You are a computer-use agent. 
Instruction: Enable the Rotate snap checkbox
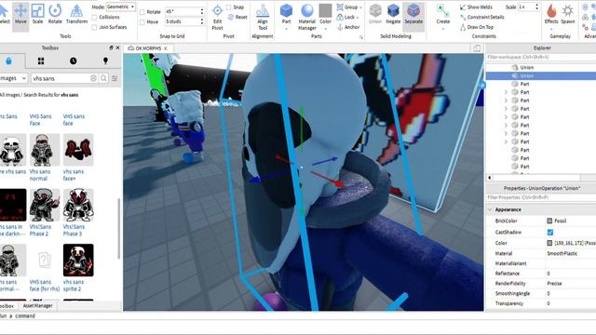(142, 12)
